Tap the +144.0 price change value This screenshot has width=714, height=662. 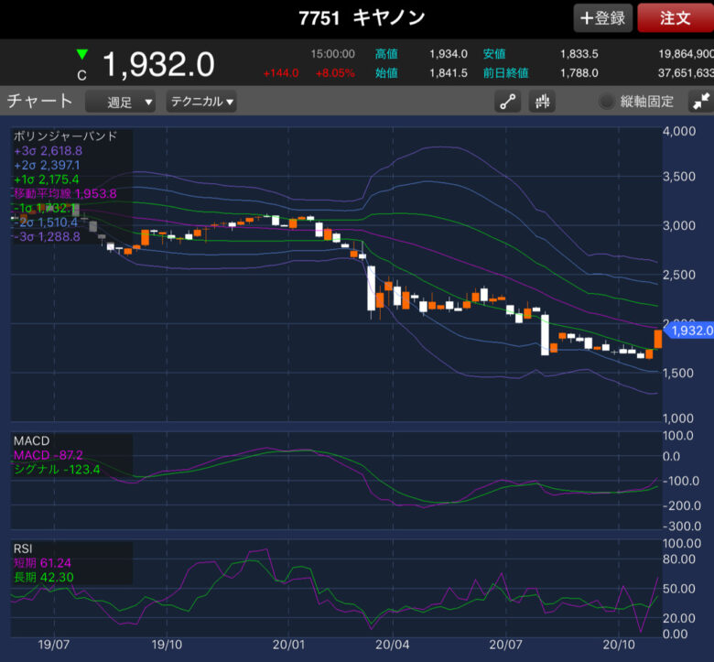click(x=281, y=73)
